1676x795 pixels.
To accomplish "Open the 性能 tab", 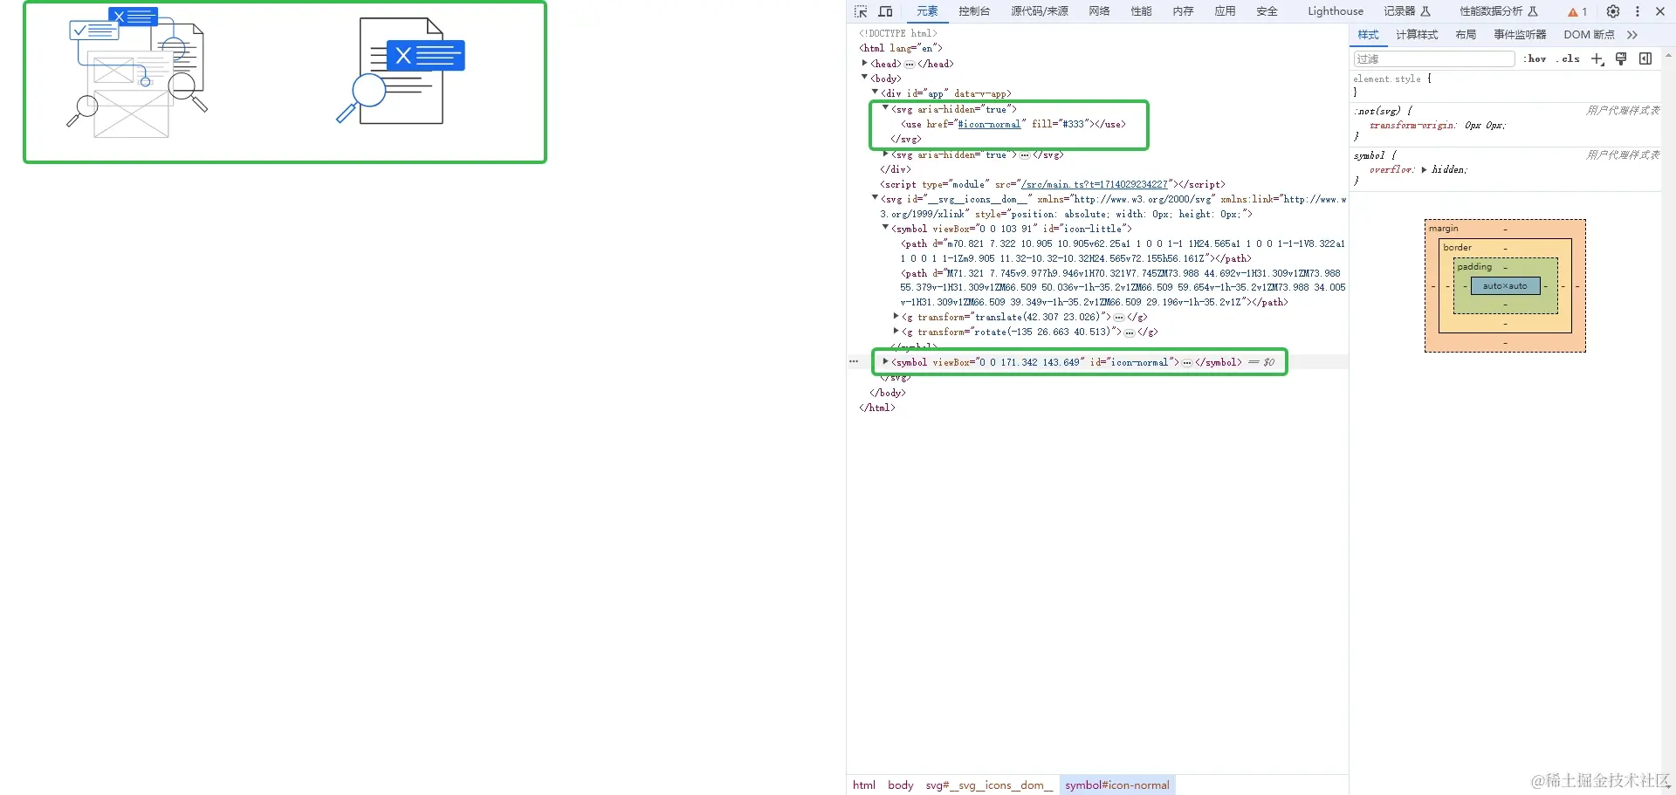I will (x=1142, y=11).
